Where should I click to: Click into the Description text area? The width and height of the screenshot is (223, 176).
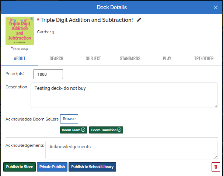point(124,95)
